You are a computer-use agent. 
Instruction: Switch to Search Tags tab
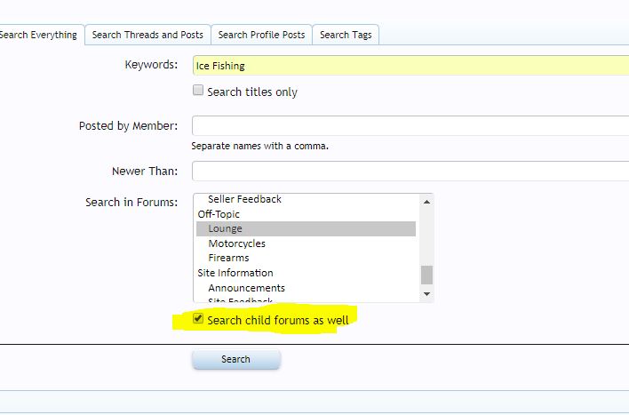tap(346, 35)
